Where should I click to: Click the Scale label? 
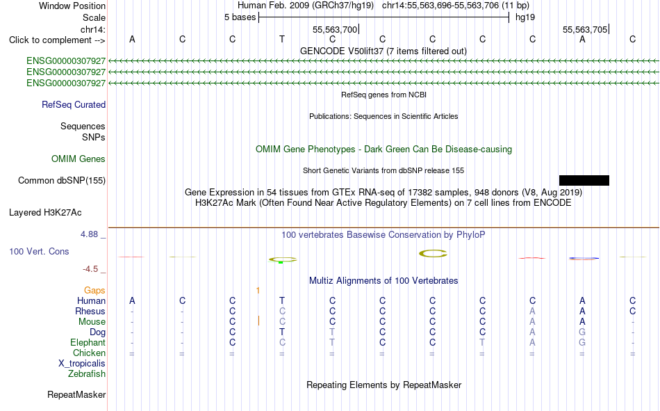click(x=94, y=17)
